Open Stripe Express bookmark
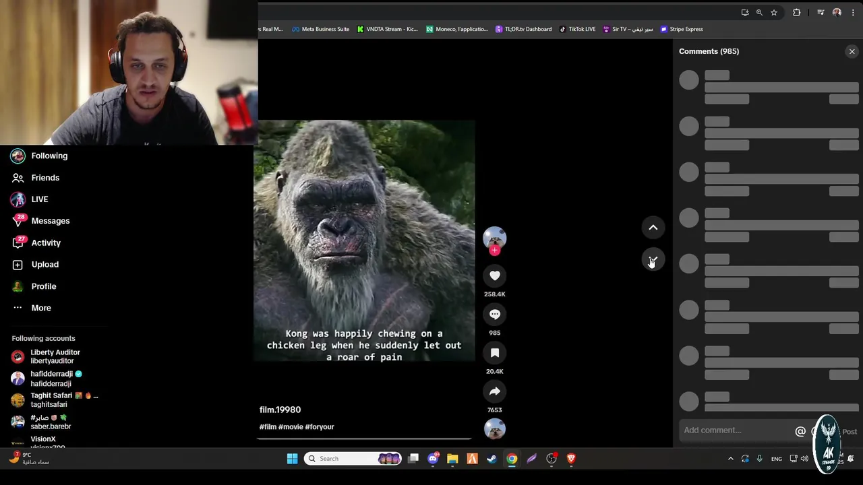This screenshot has width=863, height=485. 682,29
